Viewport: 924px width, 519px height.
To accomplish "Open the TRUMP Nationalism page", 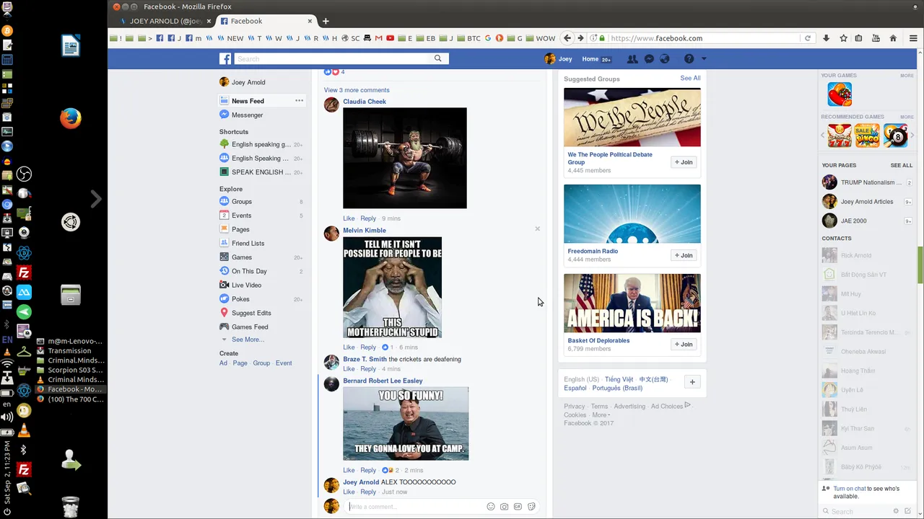I will [x=867, y=182].
